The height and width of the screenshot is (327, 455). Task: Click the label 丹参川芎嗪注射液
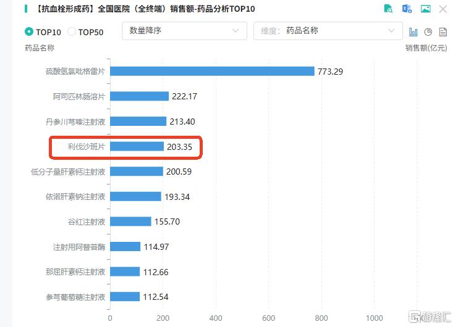(x=75, y=122)
